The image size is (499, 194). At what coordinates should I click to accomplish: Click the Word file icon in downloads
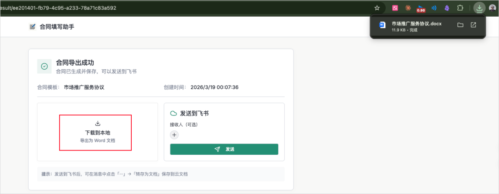click(x=382, y=25)
